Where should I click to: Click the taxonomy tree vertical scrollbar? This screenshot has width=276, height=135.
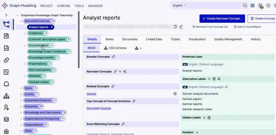pyautogui.click(x=79, y=40)
